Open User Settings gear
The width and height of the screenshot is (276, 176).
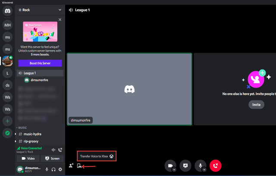click(x=60, y=169)
